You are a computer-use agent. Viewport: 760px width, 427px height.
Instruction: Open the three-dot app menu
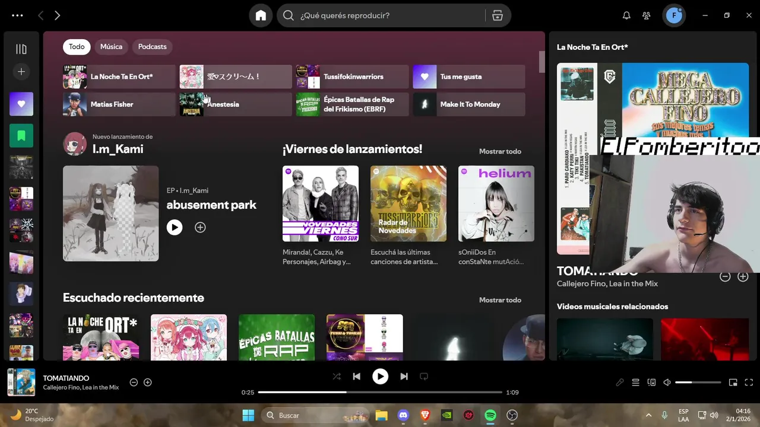tap(17, 15)
